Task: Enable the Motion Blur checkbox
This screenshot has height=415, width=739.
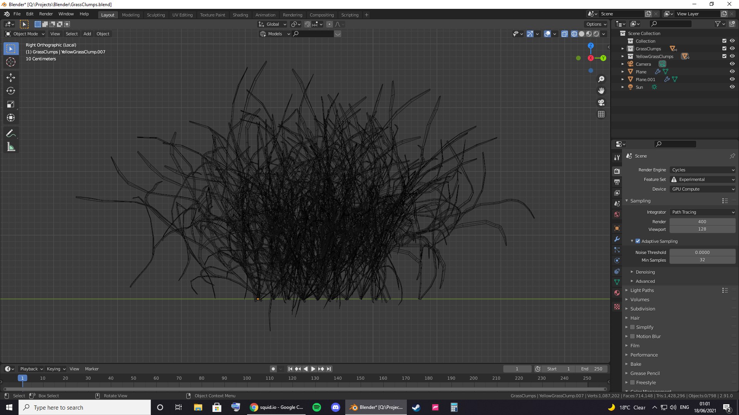Action: (632, 337)
